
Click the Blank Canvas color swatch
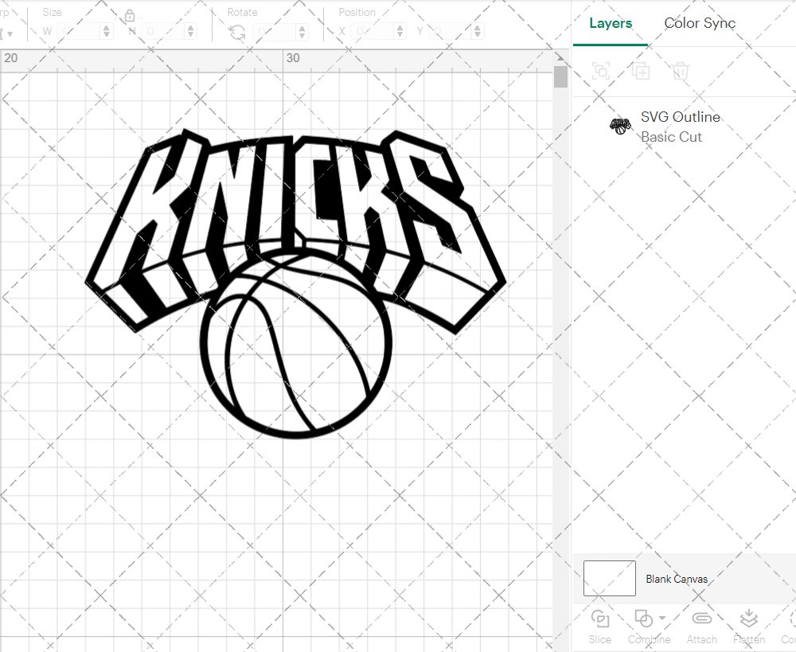[609, 579]
